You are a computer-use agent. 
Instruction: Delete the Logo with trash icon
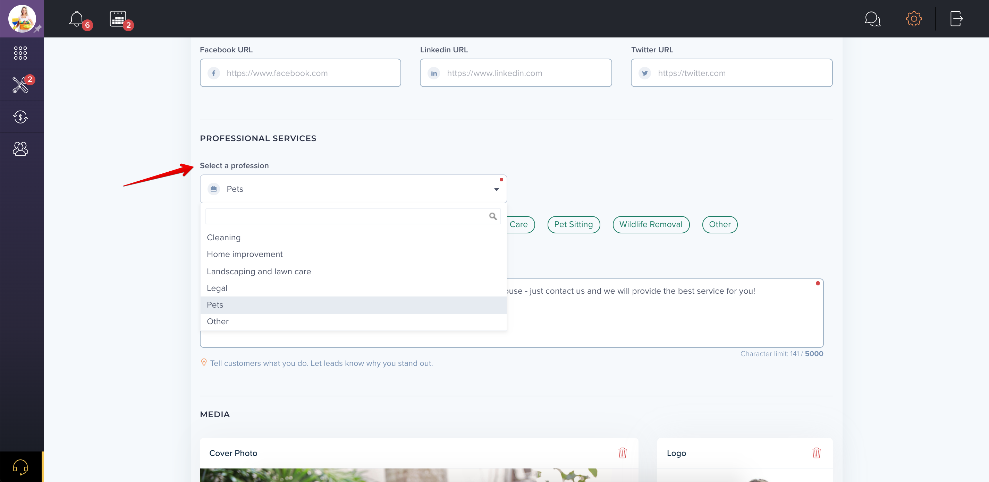click(x=816, y=453)
